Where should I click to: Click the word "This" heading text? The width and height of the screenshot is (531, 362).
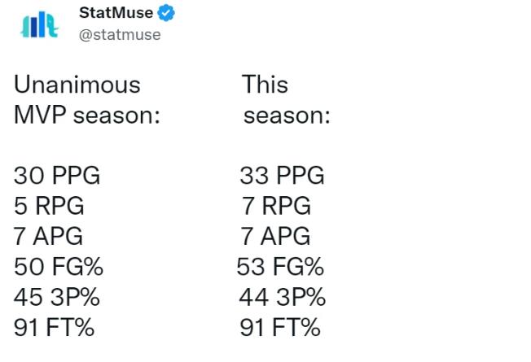tap(265, 85)
